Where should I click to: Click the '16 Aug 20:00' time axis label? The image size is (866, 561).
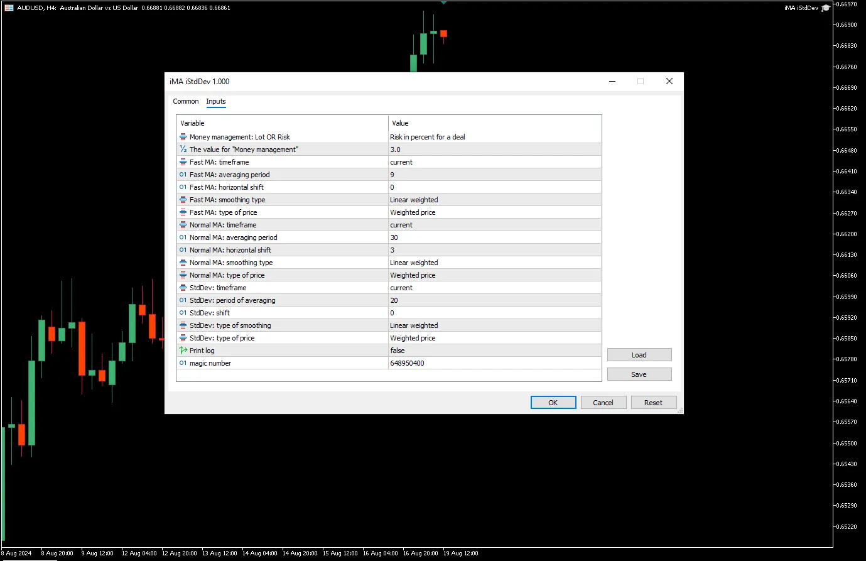(x=421, y=553)
